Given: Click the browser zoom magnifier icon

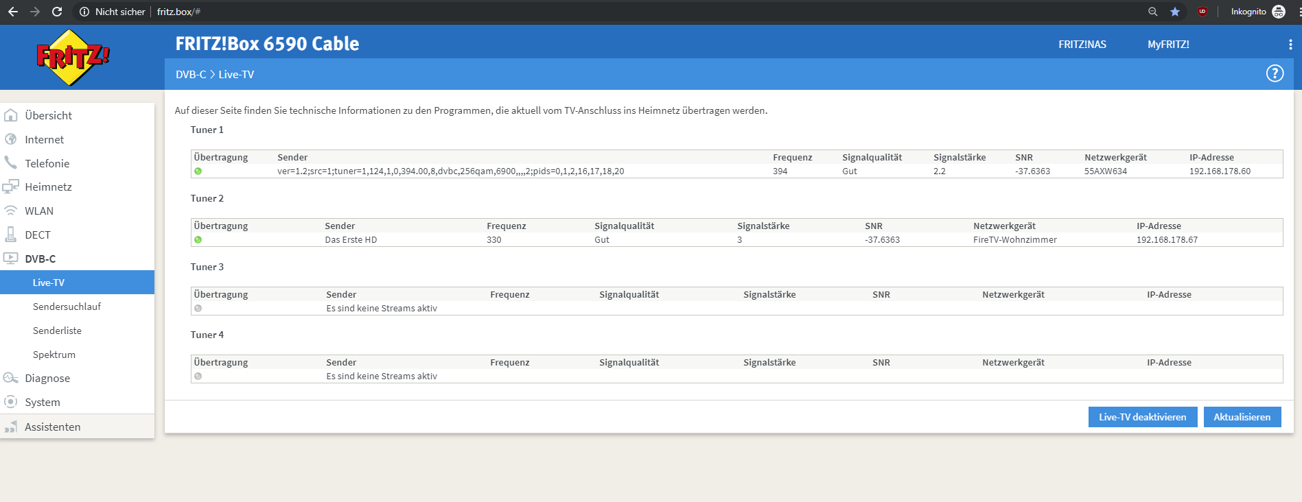Looking at the screenshot, I should point(1152,12).
